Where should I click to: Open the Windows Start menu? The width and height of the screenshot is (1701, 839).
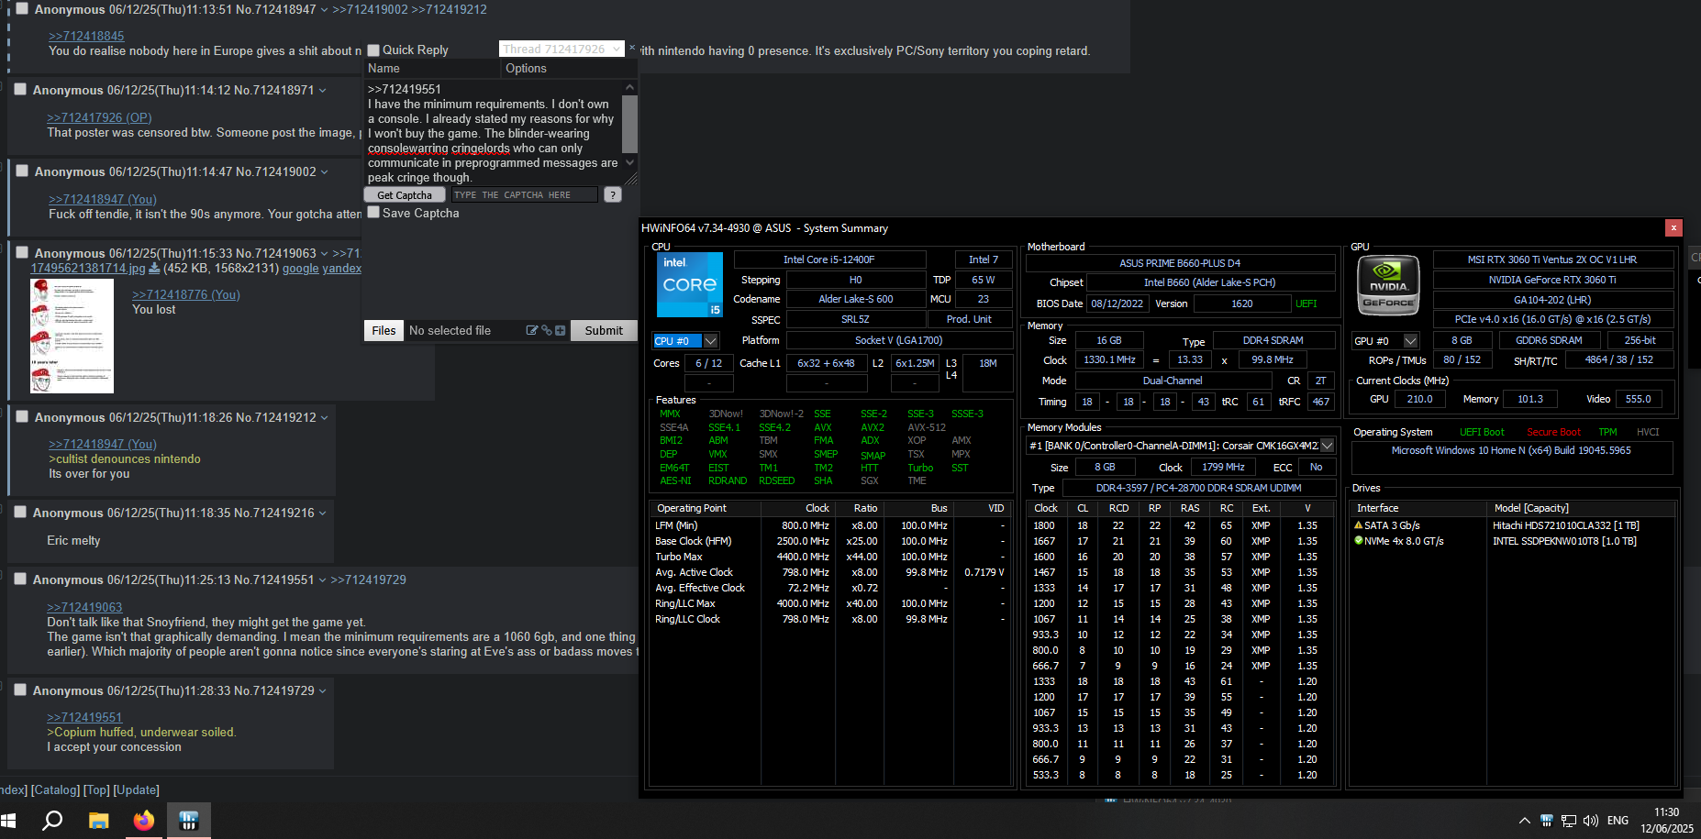9,821
